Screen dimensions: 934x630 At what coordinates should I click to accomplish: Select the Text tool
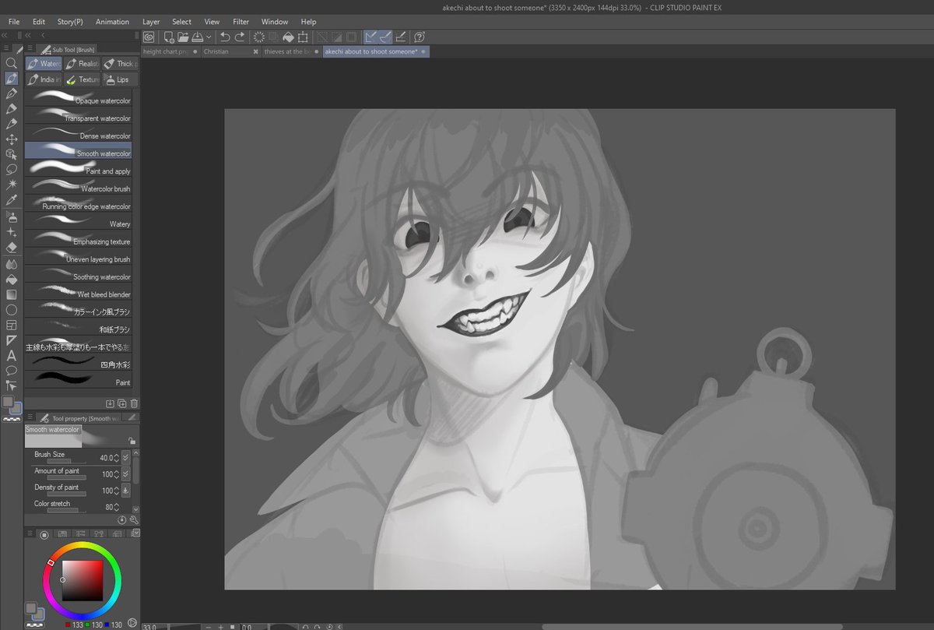point(11,355)
